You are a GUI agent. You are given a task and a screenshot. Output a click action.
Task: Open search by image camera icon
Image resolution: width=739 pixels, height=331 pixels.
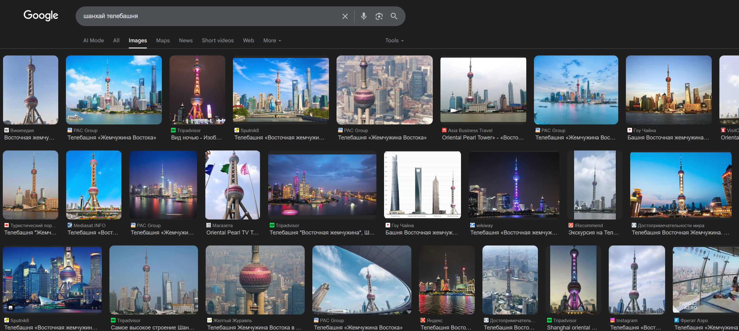379,16
